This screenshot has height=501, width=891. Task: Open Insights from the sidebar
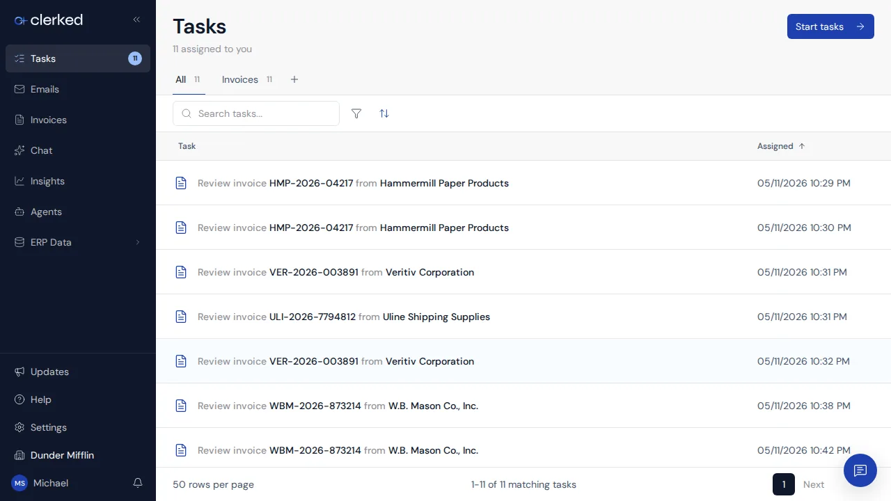click(x=78, y=181)
